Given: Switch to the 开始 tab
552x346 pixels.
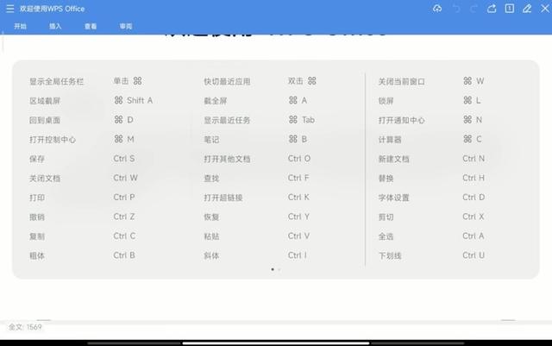Looking at the screenshot, I should [20, 27].
